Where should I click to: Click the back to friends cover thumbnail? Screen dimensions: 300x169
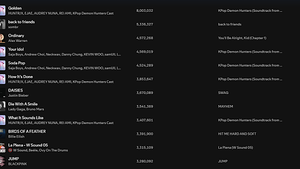[x=3, y=24]
